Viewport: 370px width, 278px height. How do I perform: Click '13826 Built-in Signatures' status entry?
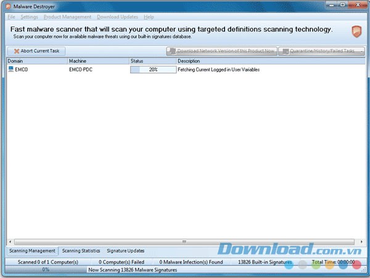tap(265, 262)
